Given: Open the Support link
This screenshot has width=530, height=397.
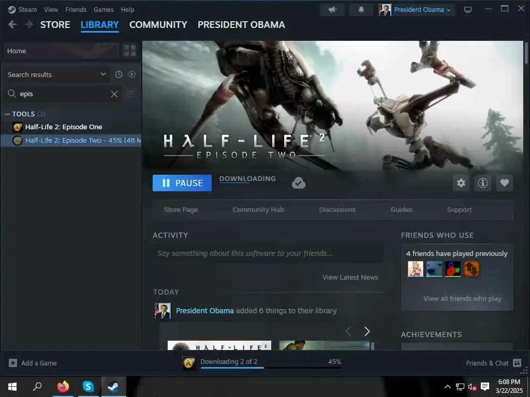Looking at the screenshot, I should coord(459,210).
